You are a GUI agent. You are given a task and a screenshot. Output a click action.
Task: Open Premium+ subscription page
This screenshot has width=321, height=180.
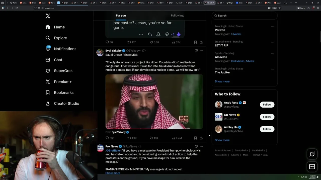pyautogui.click(x=58, y=81)
